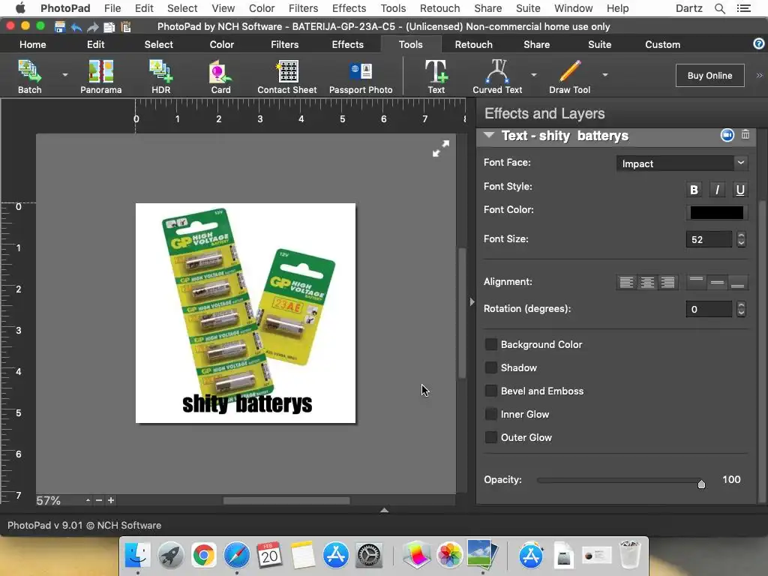Toggle Bold font style
The height and width of the screenshot is (576, 768).
coord(694,190)
